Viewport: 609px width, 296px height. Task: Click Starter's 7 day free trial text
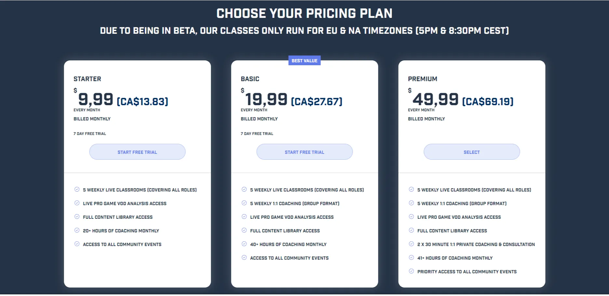pos(90,134)
